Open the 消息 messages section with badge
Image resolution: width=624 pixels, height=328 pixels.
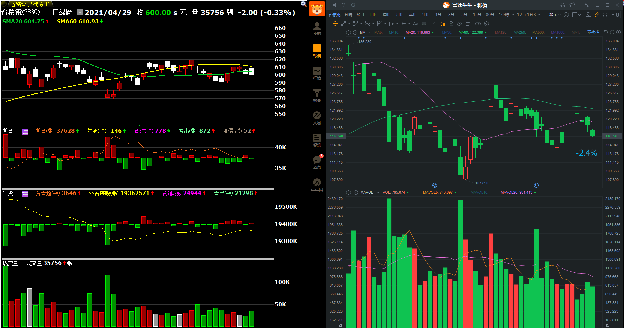click(317, 163)
